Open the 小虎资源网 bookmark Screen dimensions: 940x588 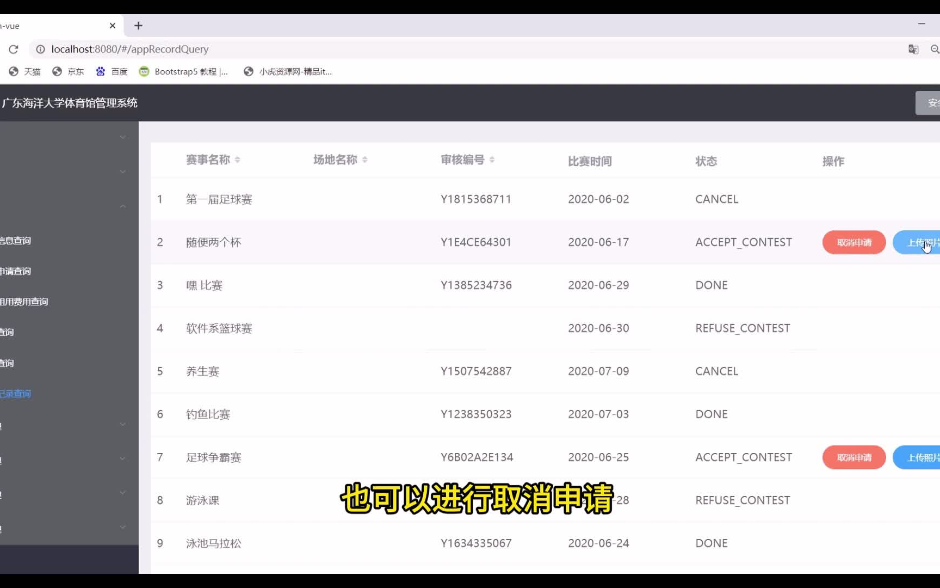coord(287,72)
